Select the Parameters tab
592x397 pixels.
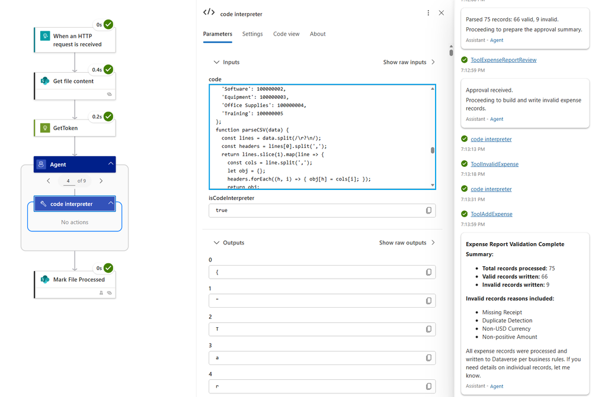point(217,34)
